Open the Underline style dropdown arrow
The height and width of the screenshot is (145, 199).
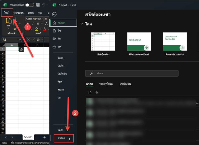coord(42,24)
